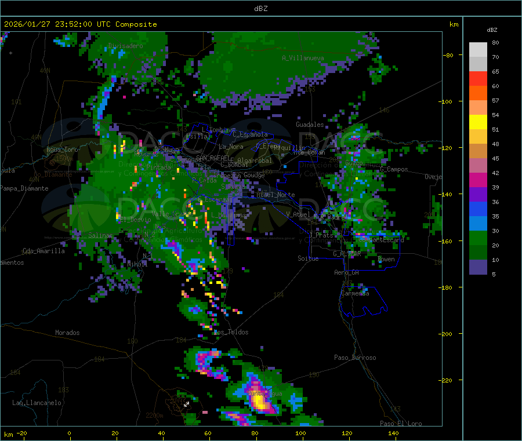Image resolution: width=522 pixels, height=441 pixels.
Task: Select the 'La_Nora' place label
Action: tap(231, 147)
